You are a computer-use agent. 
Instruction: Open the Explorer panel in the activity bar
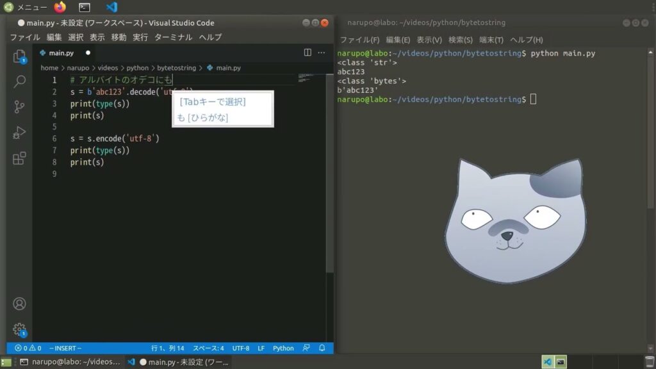tap(19, 56)
